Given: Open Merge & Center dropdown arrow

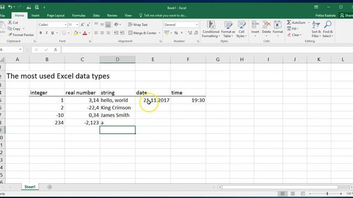Looking at the screenshot, I should [159, 33].
